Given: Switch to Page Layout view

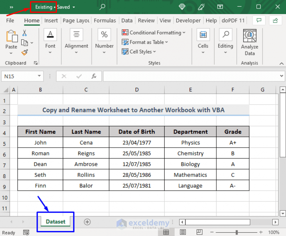Looking at the screenshot, I should pyautogui.click(x=183, y=232).
